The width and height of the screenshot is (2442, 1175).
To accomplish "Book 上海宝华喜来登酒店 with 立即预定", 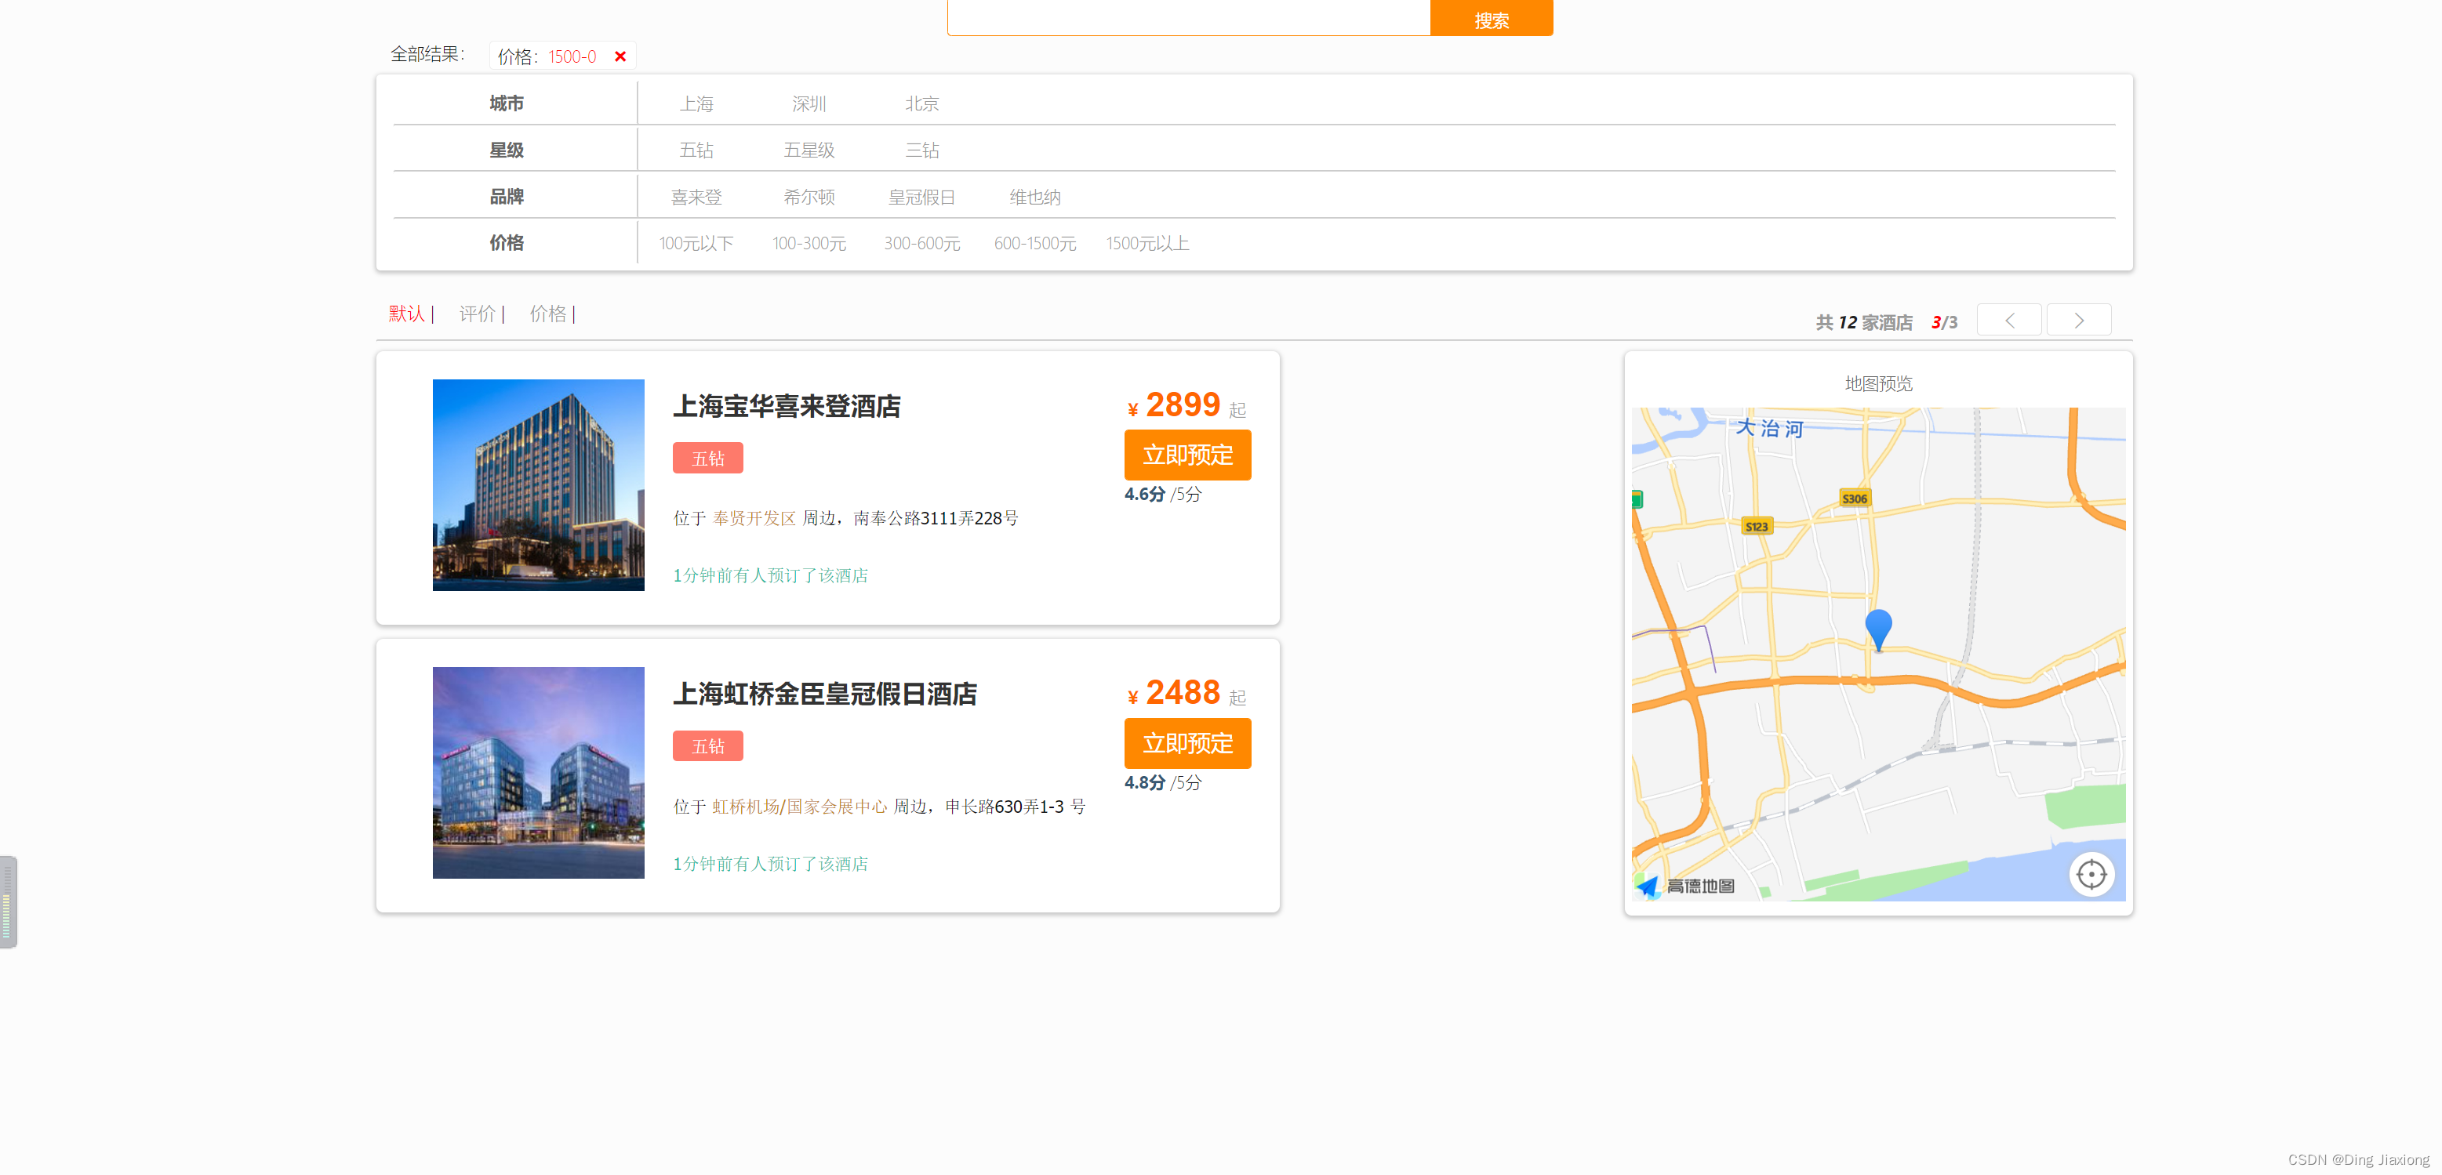I will click(1186, 455).
